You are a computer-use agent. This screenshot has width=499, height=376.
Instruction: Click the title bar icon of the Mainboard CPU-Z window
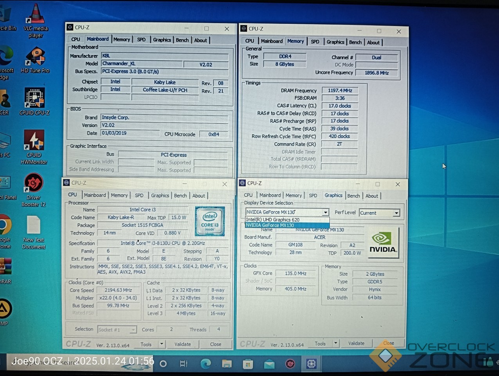(x=70, y=27)
